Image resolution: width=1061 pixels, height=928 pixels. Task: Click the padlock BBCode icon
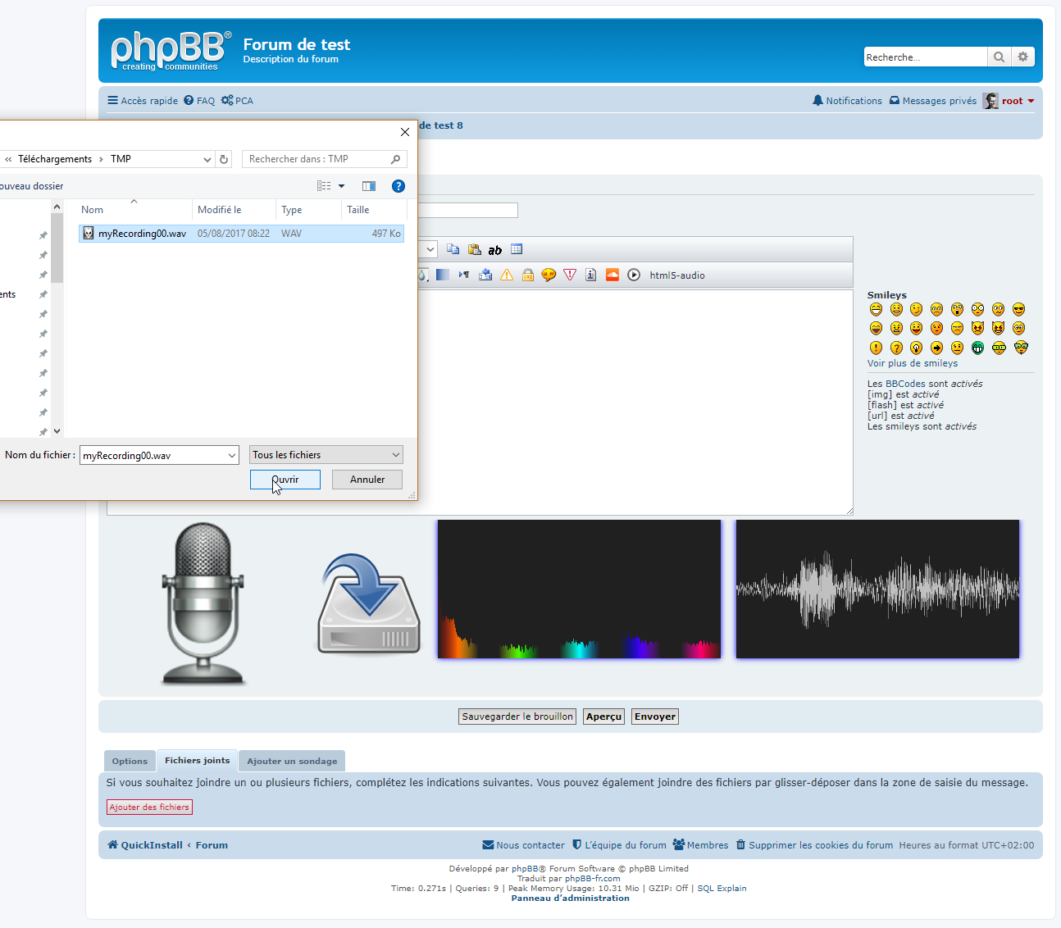[x=528, y=275]
